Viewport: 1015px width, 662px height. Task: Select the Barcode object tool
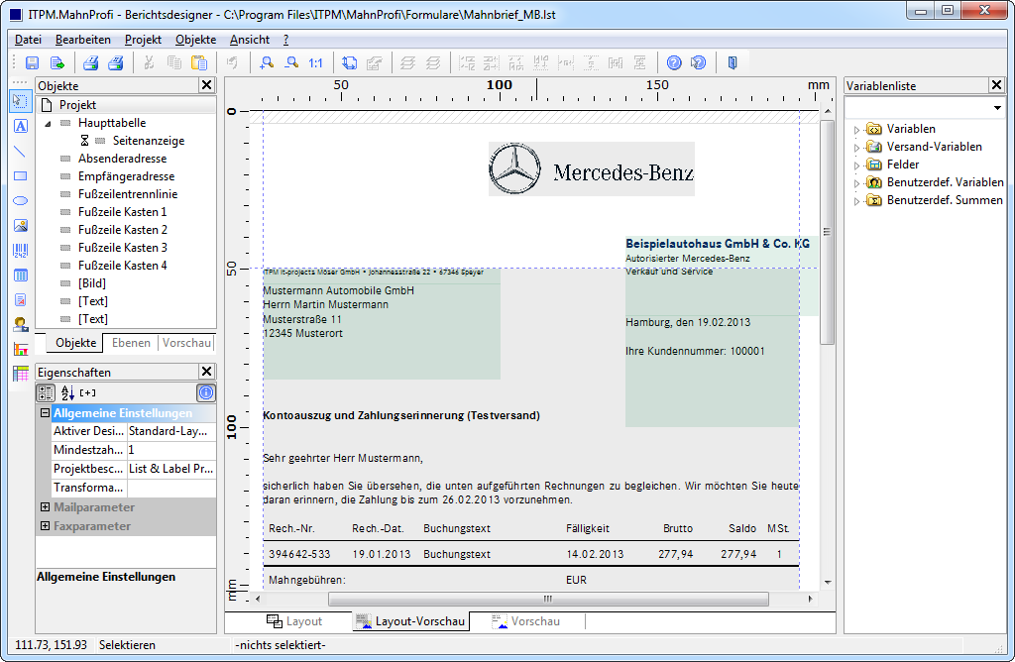click(21, 251)
